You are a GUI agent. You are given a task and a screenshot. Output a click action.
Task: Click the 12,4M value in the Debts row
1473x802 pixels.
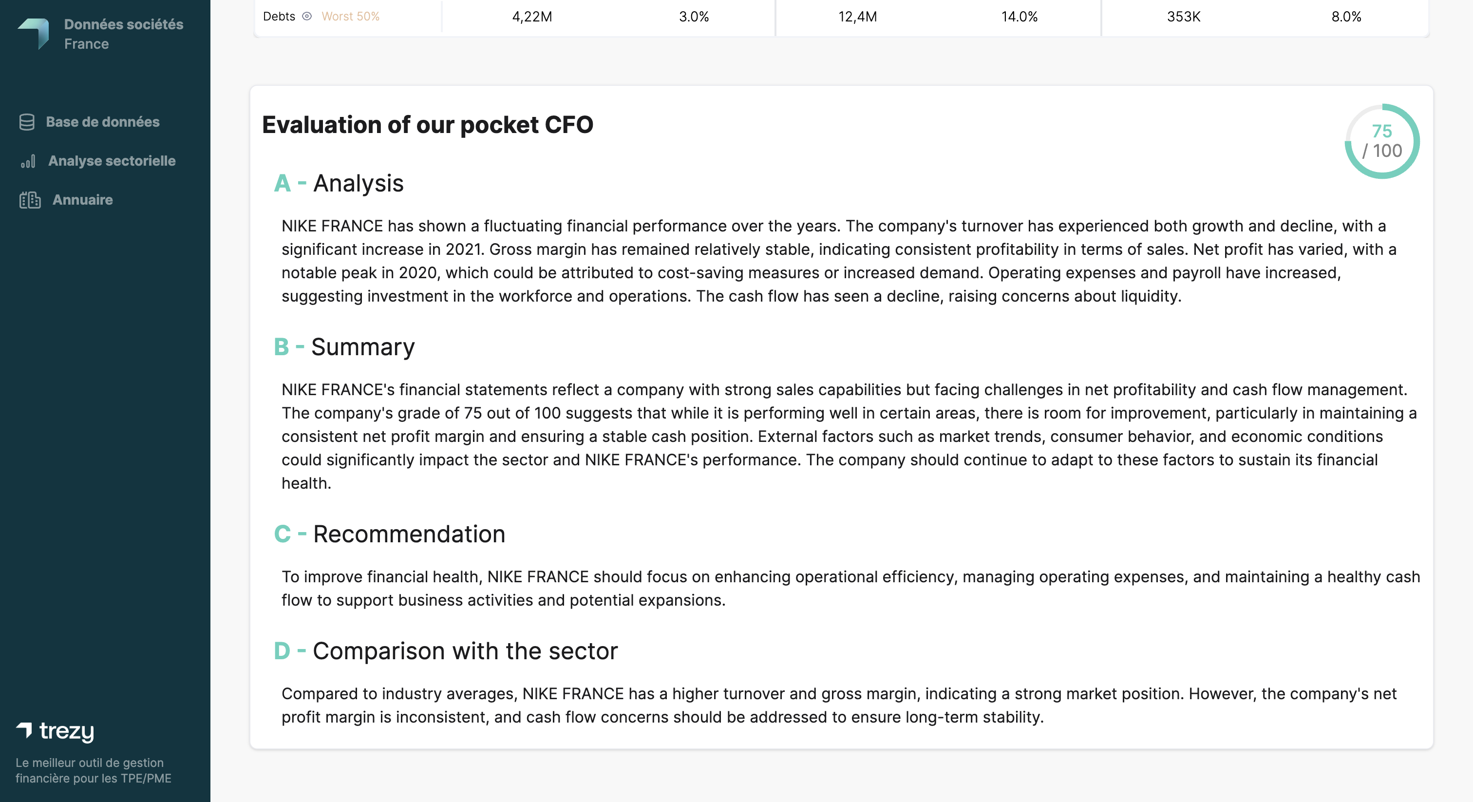coord(857,17)
